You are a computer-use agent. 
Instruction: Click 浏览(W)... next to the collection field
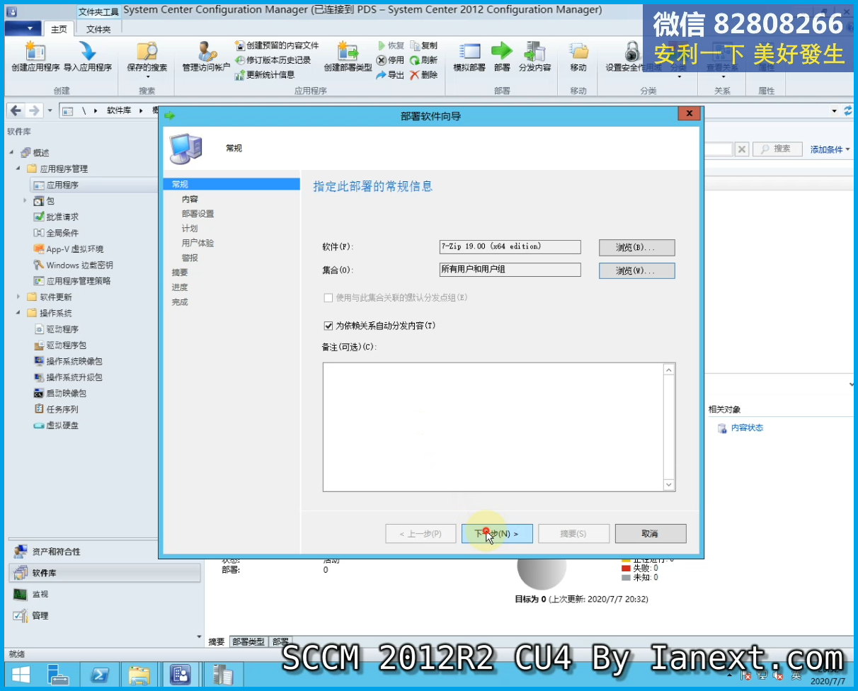click(x=636, y=271)
